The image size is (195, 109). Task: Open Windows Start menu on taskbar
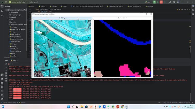69,106
